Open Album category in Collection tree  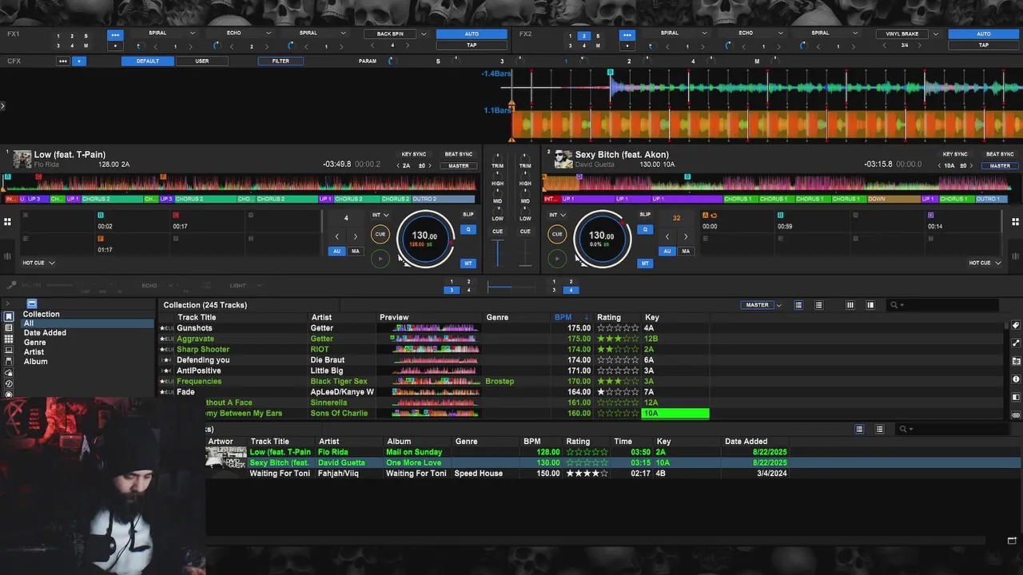tap(35, 362)
